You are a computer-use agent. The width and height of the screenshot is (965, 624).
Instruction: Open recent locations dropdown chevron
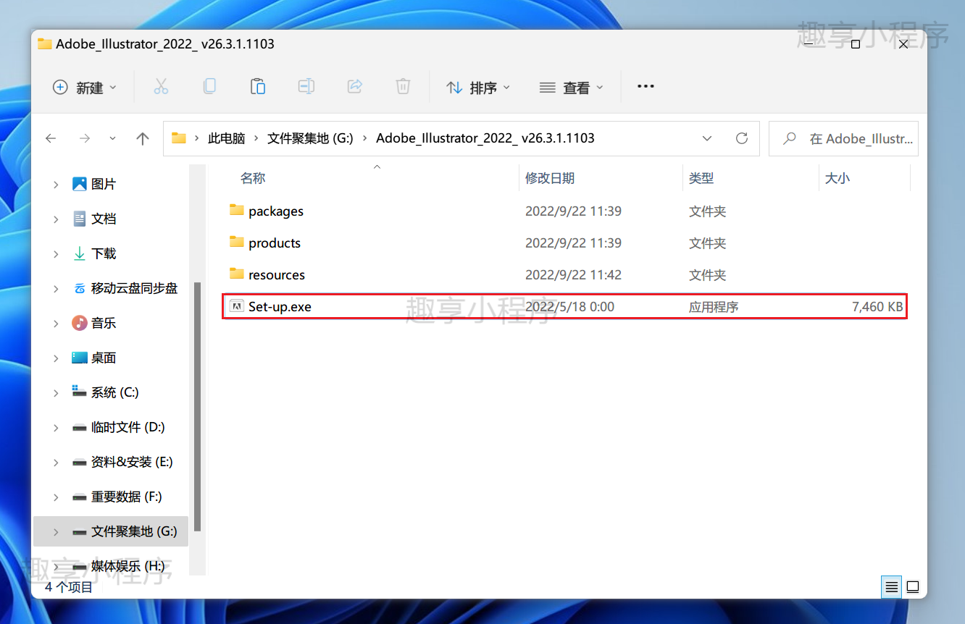click(112, 138)
